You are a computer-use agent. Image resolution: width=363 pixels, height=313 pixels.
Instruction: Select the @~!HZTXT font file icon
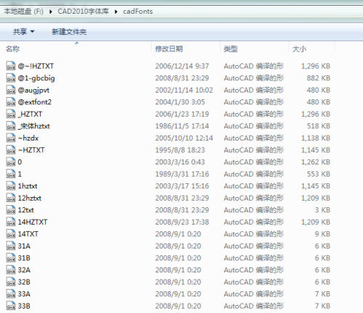click(x=11, y=66)
